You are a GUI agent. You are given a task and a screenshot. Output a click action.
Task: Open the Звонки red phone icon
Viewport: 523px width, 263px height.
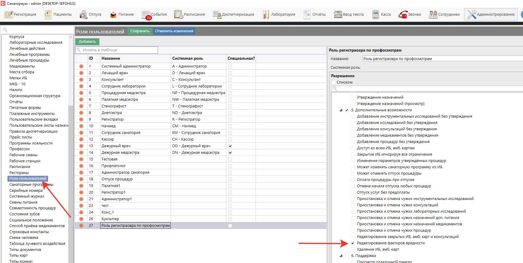click(403, 14)
